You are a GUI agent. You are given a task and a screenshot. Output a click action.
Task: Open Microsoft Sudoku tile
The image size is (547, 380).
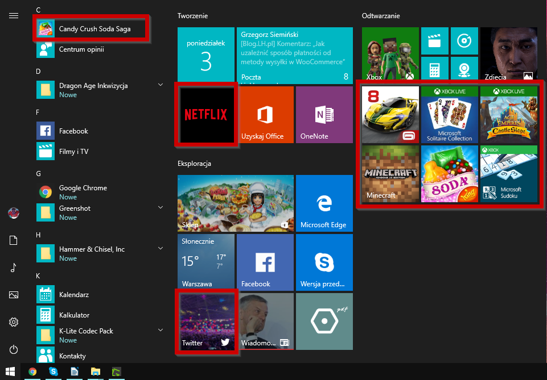pos(509,174)
